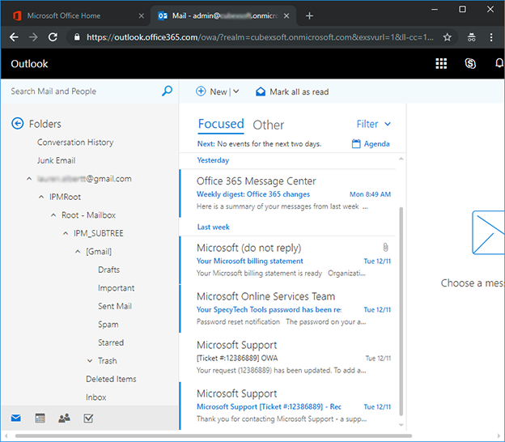Click the horizontal scrollbar at window bottom
The width and height of the screenshot is (505, 442).
click(x=213, y=436)
